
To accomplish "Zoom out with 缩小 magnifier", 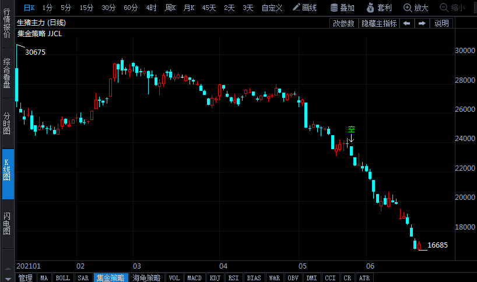I will 453,8.
